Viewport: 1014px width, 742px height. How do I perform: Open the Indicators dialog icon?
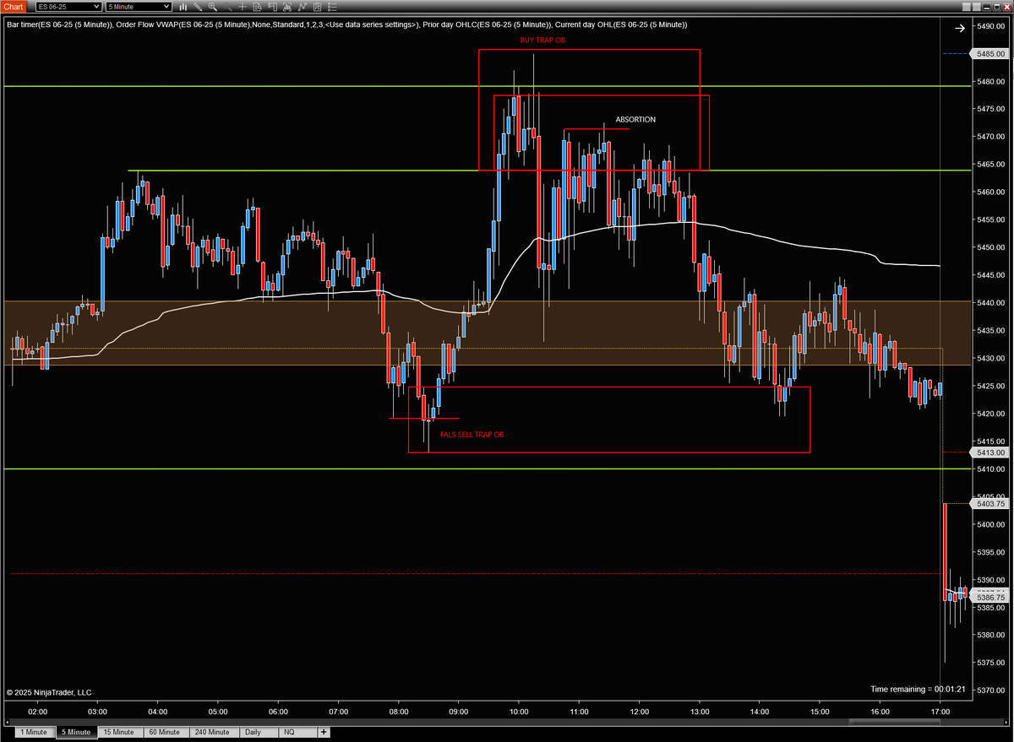302,7
